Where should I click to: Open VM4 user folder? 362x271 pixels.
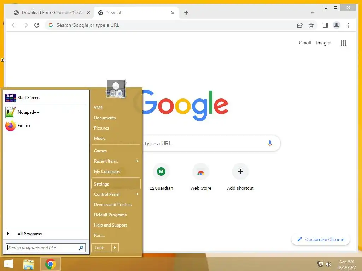[x=116, y=108]
